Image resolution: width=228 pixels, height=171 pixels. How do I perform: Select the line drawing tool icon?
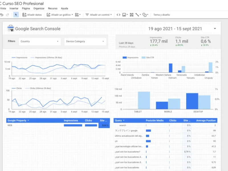(x=137, y=15)
